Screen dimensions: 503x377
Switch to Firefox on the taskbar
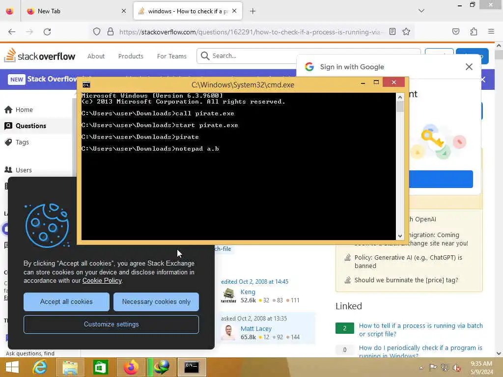[x=131, y=367]
